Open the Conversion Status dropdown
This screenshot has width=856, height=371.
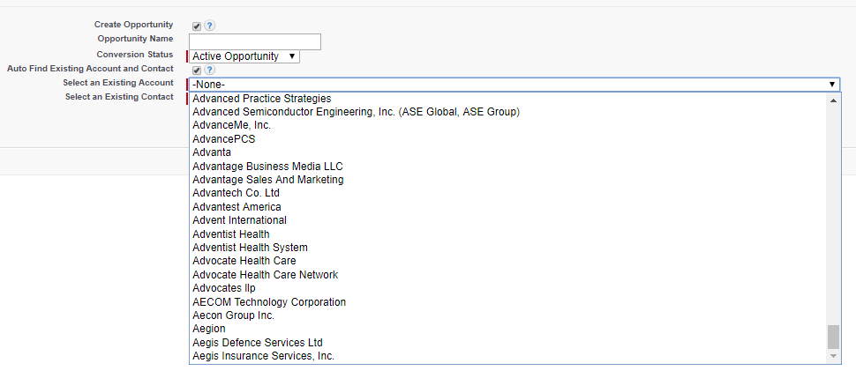[244, 56]
